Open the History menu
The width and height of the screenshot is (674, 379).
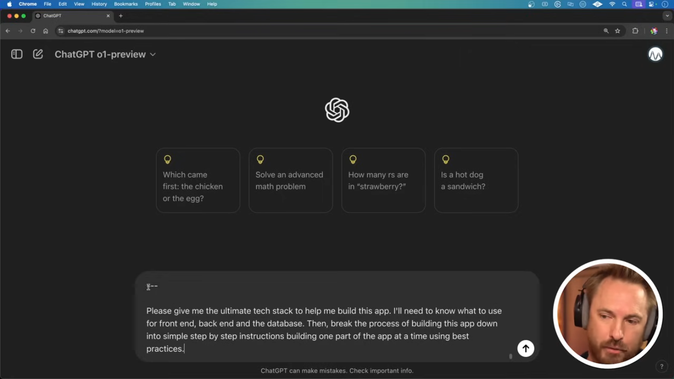(x=99, y=4)
